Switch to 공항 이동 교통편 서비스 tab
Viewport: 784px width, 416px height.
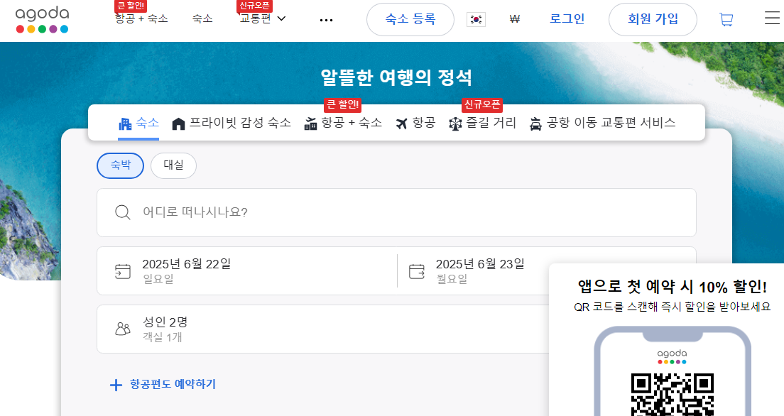point(602,123)
